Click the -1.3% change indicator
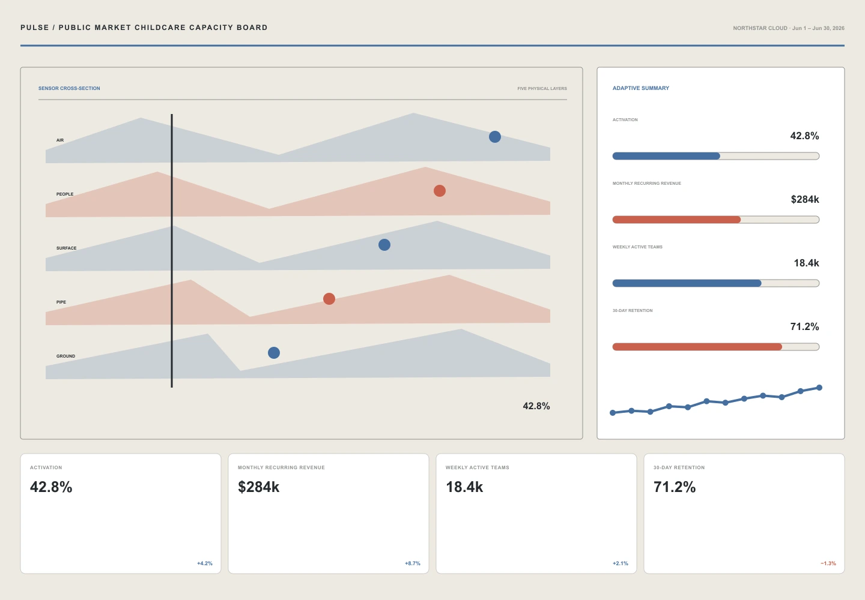The image size is (865, 600). click(x=828, y=563)
